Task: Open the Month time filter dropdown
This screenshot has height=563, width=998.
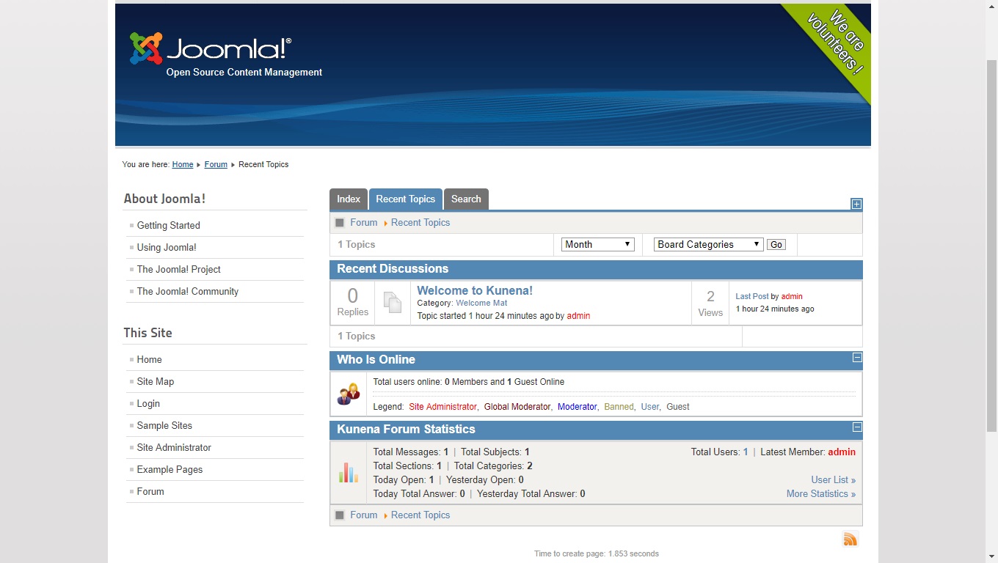Action: click(598, 244)
